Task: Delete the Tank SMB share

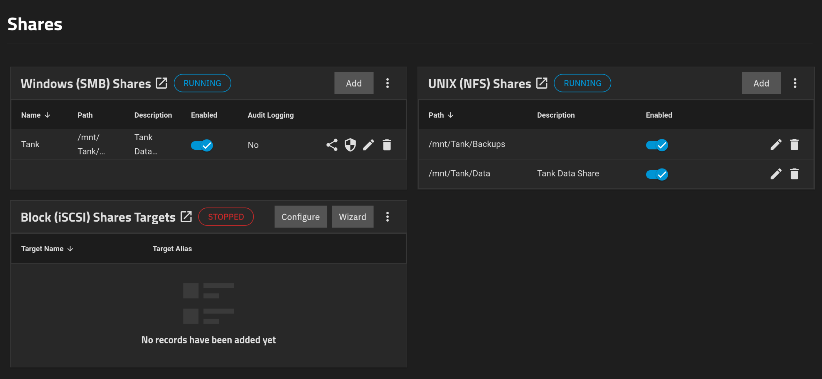Action: point(387,145)
